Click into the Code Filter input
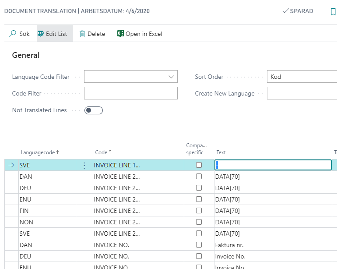 [x=131, y=93]
